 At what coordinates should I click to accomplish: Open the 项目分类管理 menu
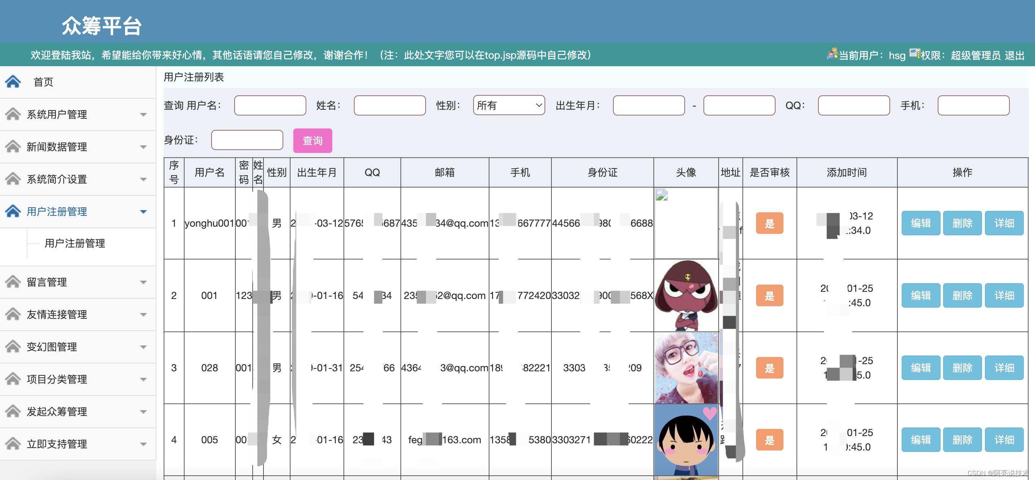pyautogui.click(x=57, y=379)
